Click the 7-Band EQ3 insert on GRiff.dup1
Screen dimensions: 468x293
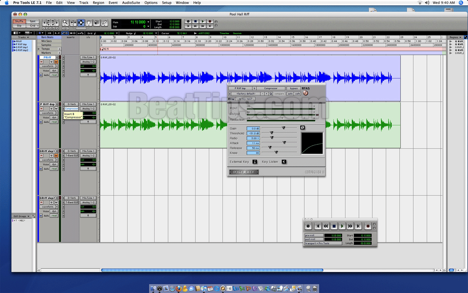point(71,155)
